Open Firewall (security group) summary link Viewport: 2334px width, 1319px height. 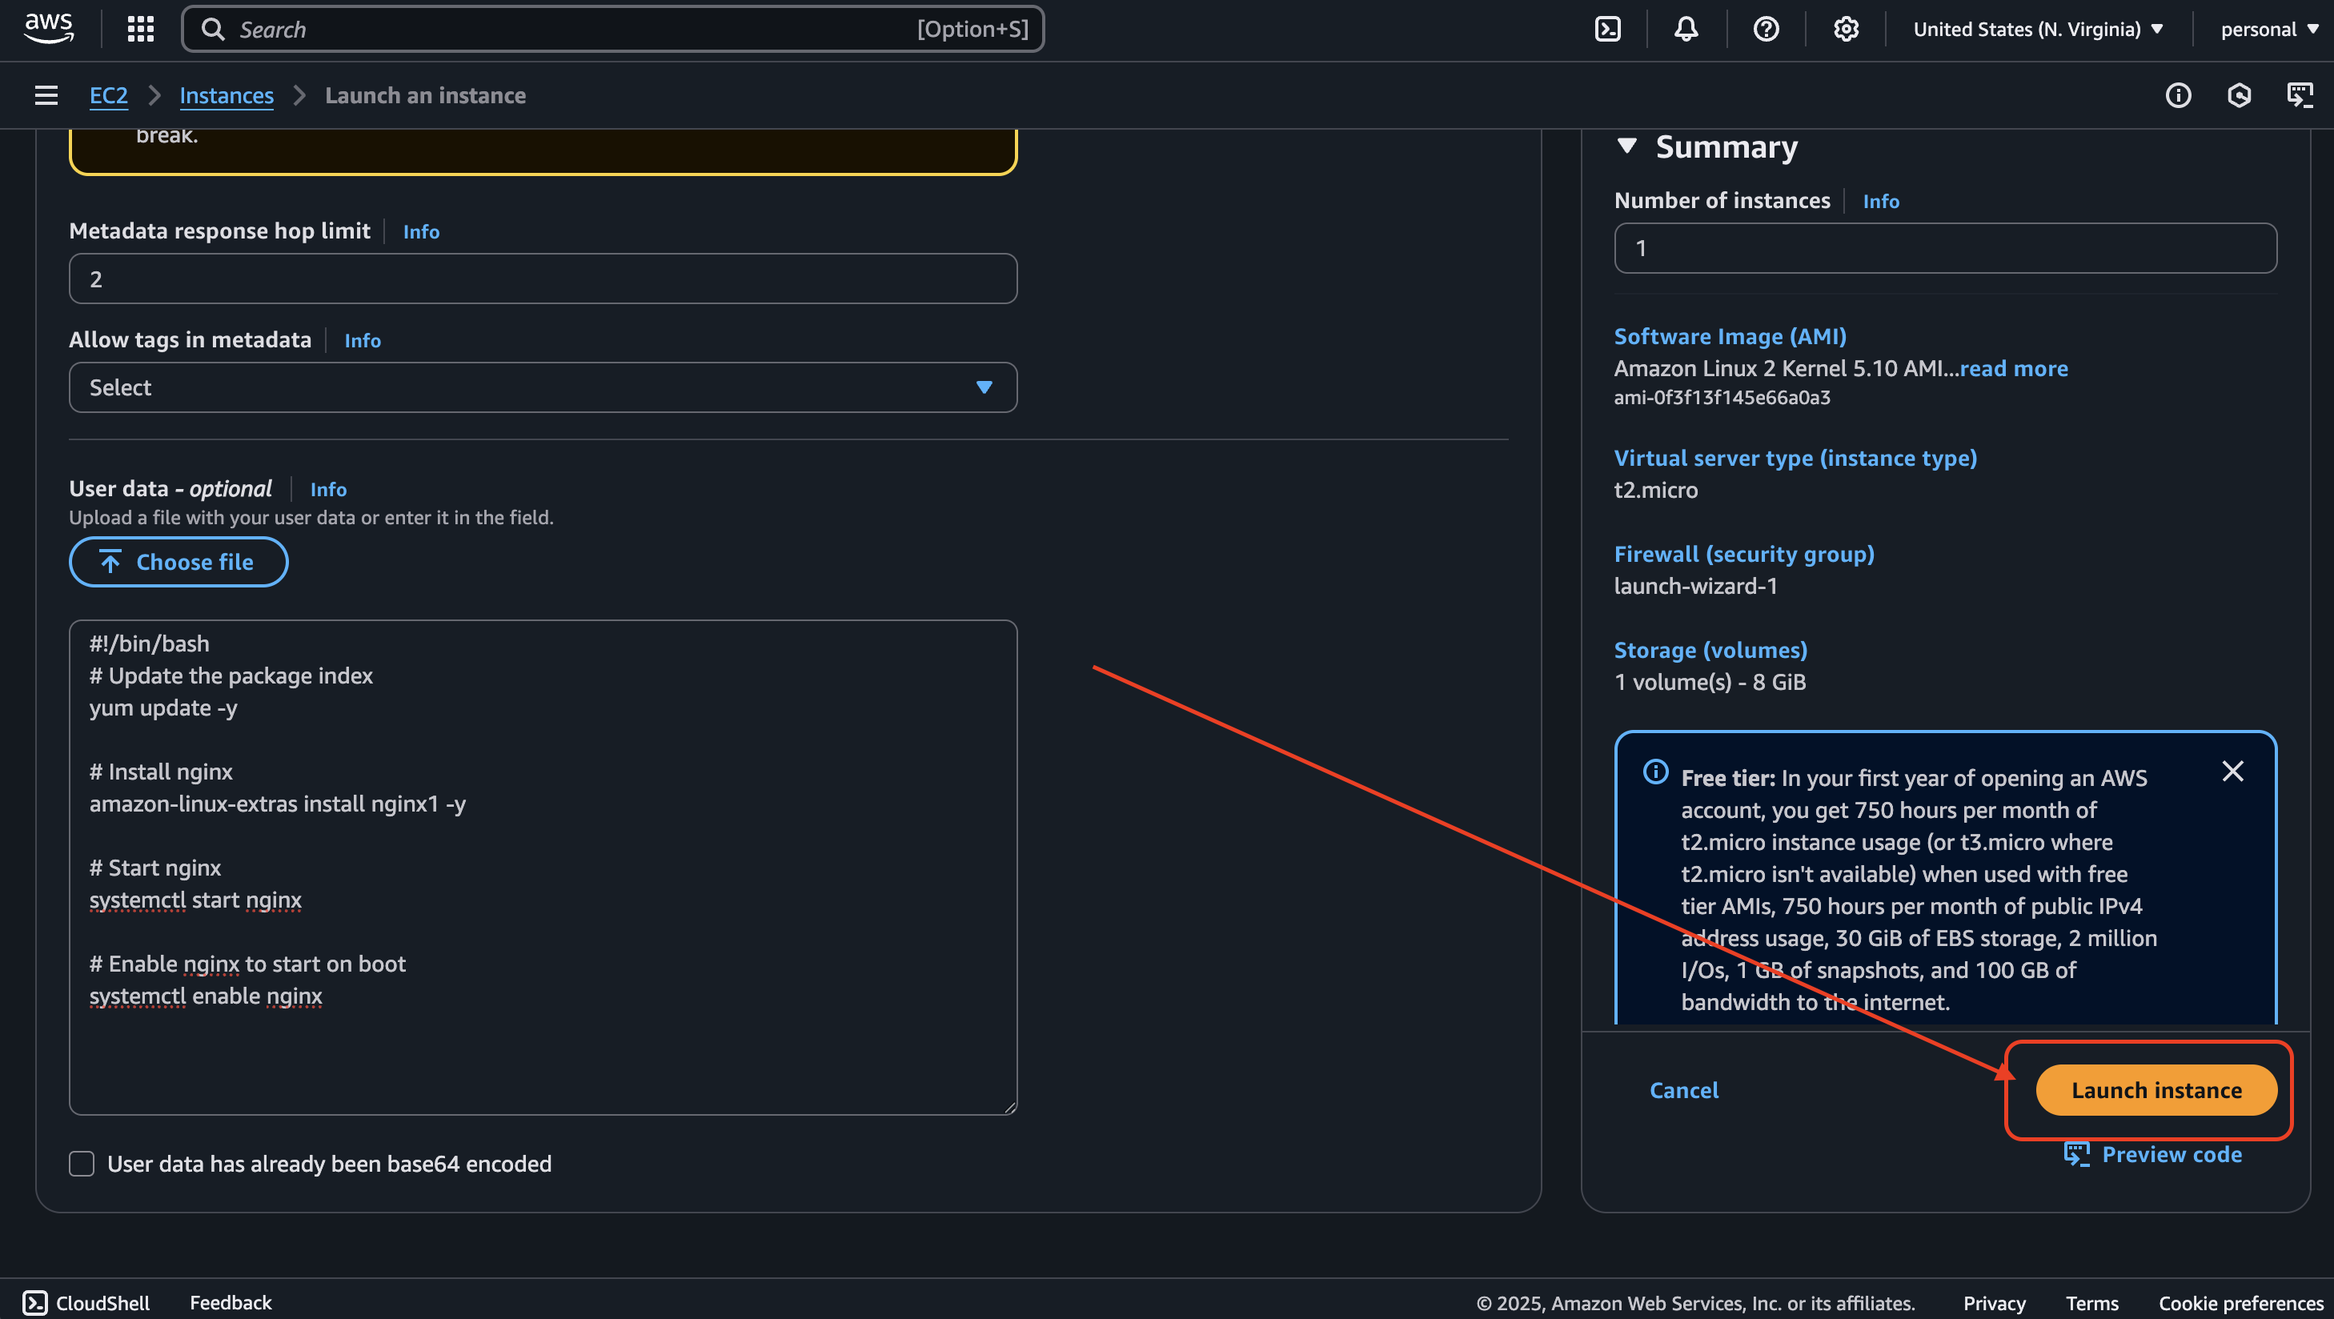[1744, 555]
